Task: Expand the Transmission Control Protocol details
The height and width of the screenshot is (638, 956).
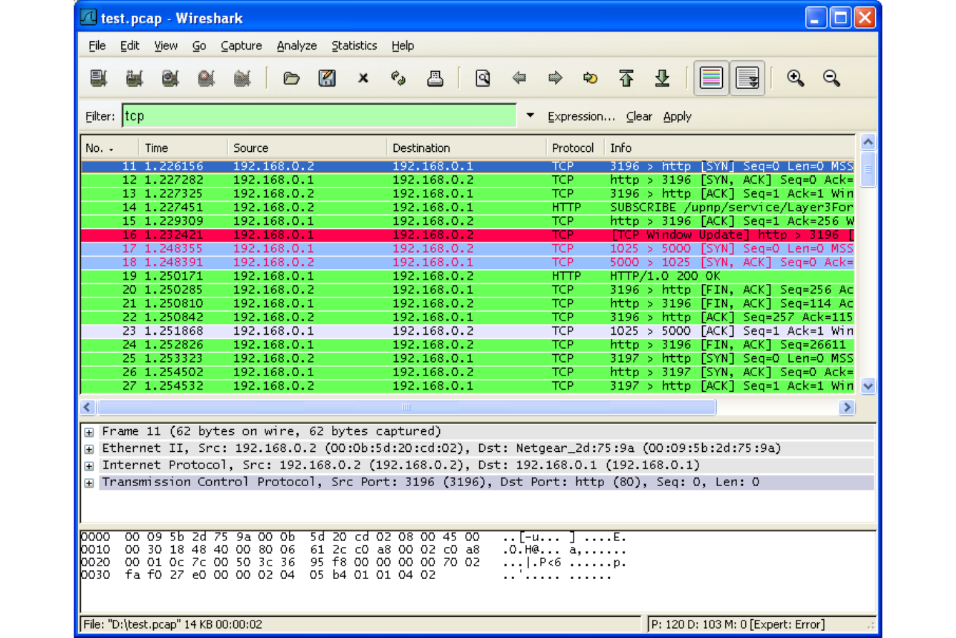Action: coord(89,482)
